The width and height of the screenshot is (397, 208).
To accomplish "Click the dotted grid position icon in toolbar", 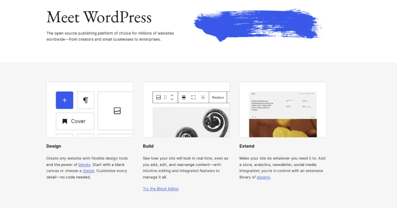I will (203, 97).
